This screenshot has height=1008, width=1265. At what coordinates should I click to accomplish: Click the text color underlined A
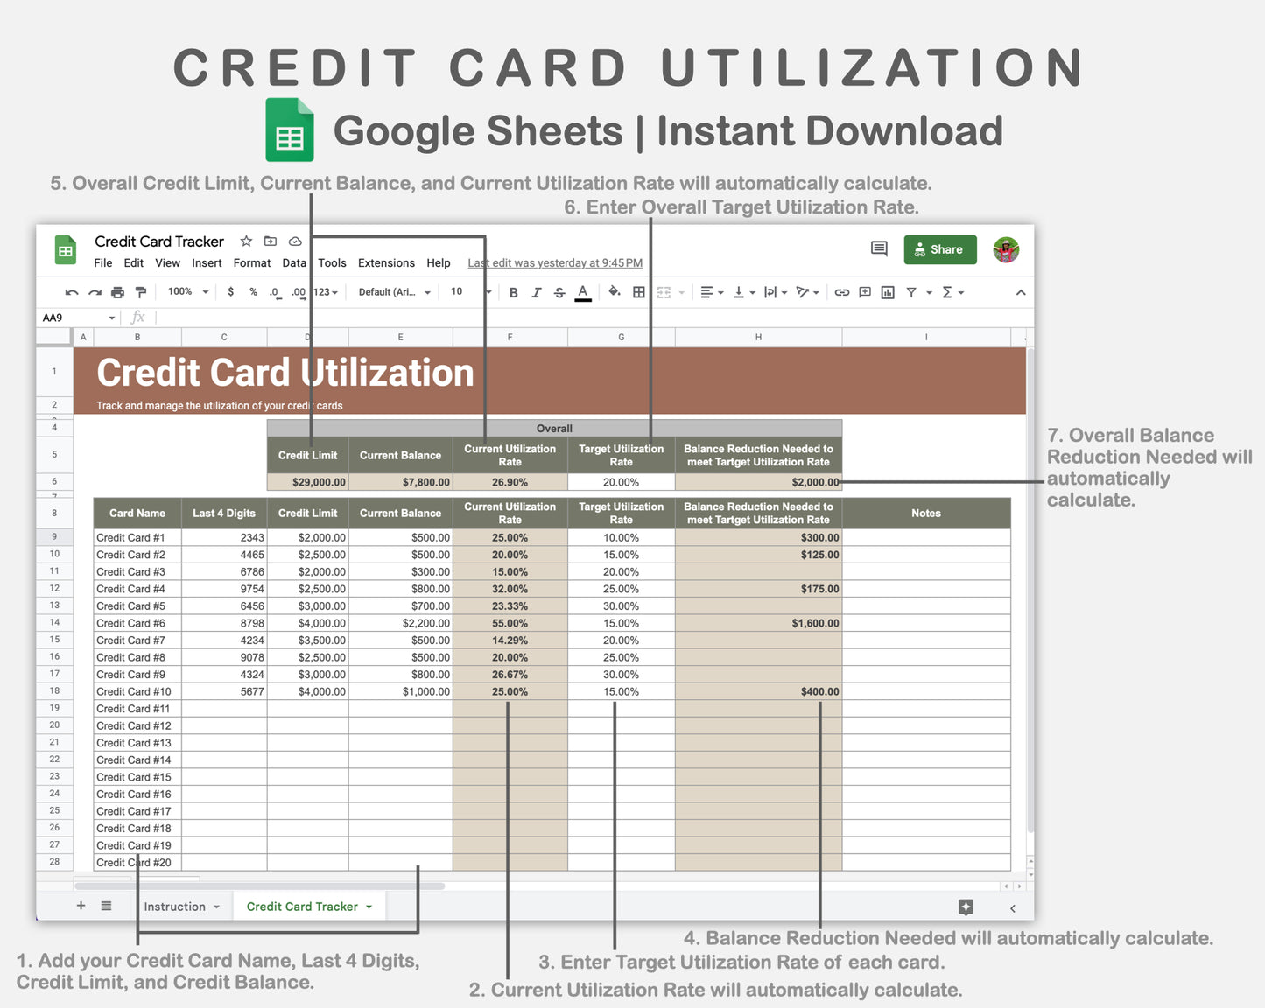pos(583,292)
